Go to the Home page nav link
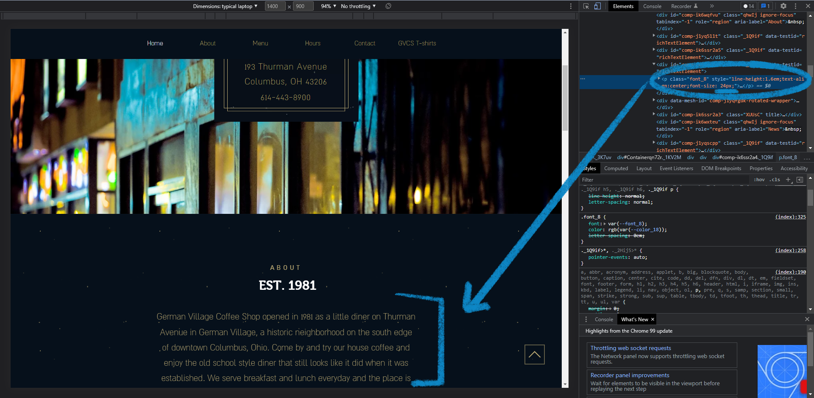This screenshot has width=814, height=398. (x=155, y=43)
